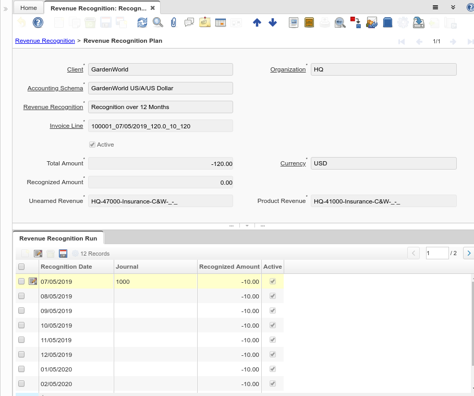
Task: Collapse the toolbar with double chevron
Action: tap(453, 7)
